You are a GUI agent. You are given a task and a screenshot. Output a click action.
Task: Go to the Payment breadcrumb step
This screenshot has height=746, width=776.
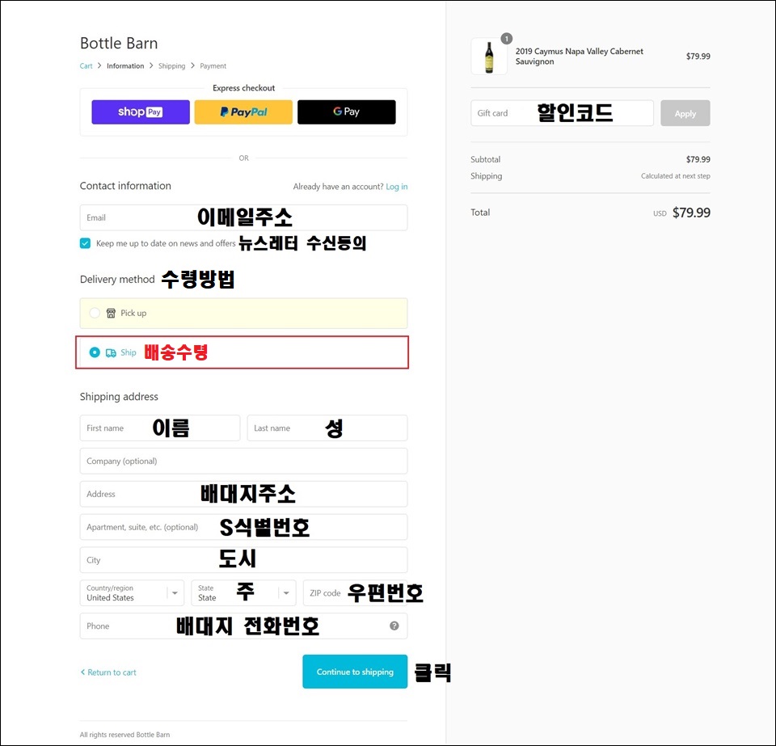213,65
